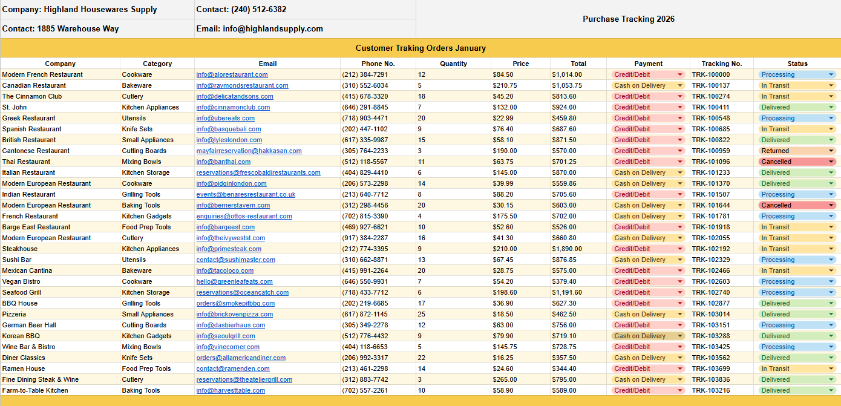This screenshot has height=406, width=841.
Task: Select phone number (646) 291-8845
Action: [x=378, y=107]
